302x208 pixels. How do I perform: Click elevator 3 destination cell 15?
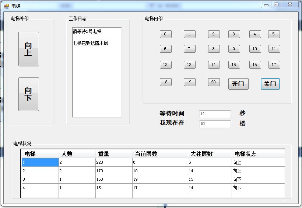[210, 179]
